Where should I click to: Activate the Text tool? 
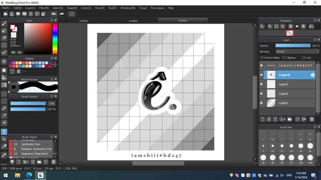(4, 132)
